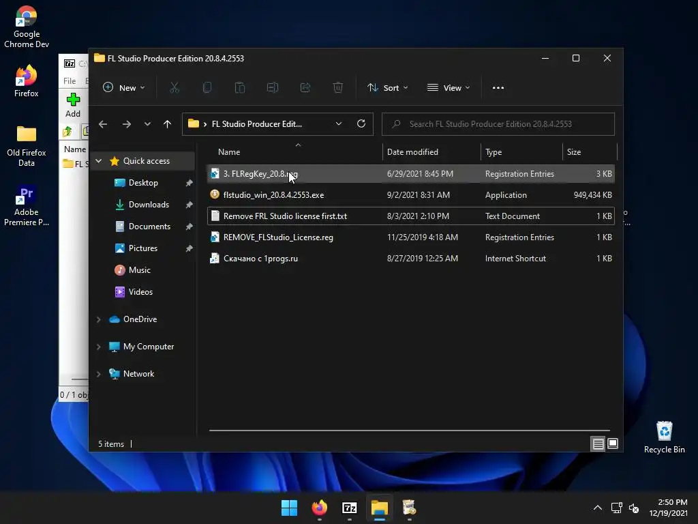Sort by the Name column header
The height and width of the screenshot is (524, 698).
pyautogui.click(x=294, y=152)
